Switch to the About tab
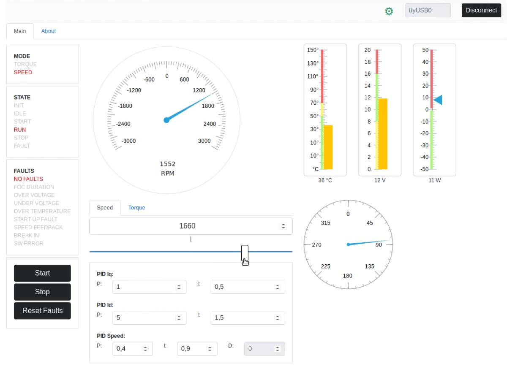Viewport: 507px width, 380px height. (49, 31)
